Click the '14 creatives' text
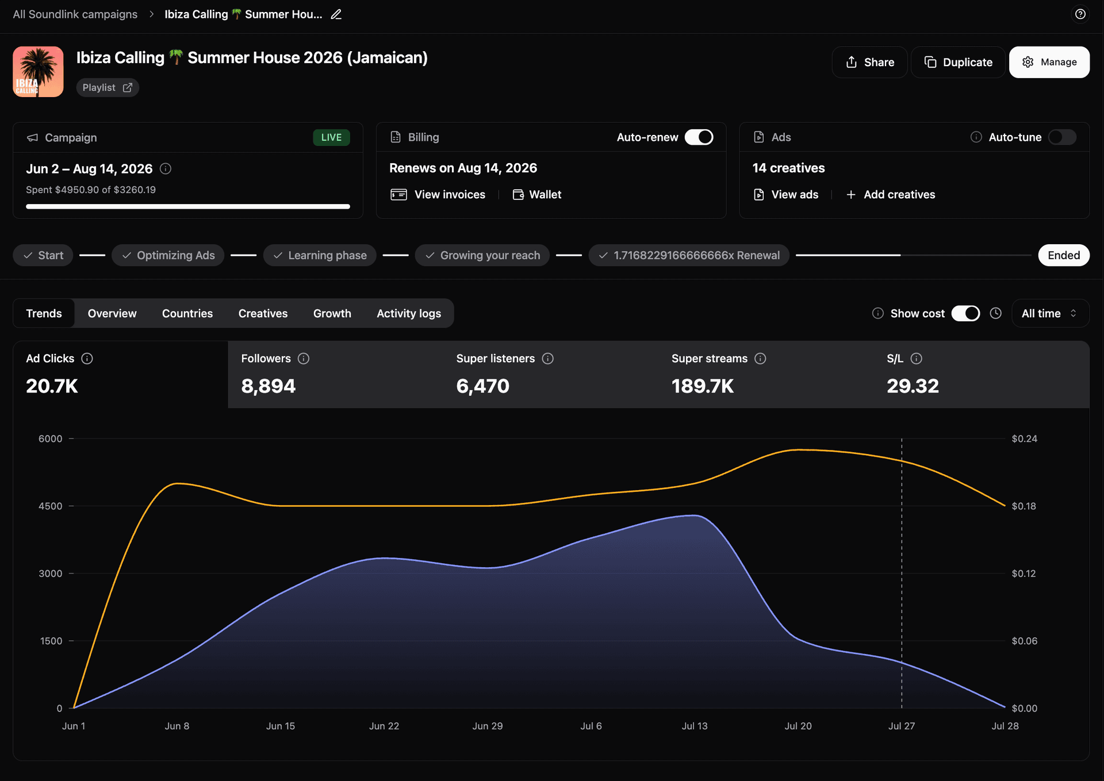The height and width of the screenshot is (781, 1104). (789, 168)
